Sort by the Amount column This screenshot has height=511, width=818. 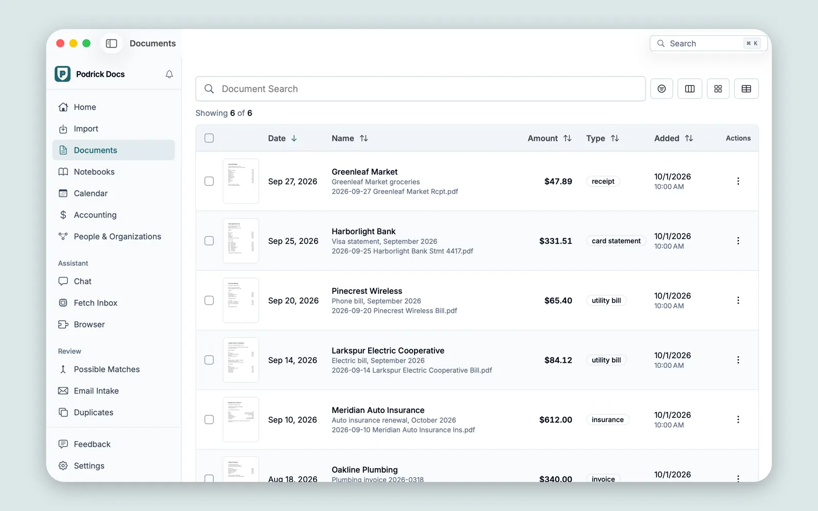(x=550, y=138)
